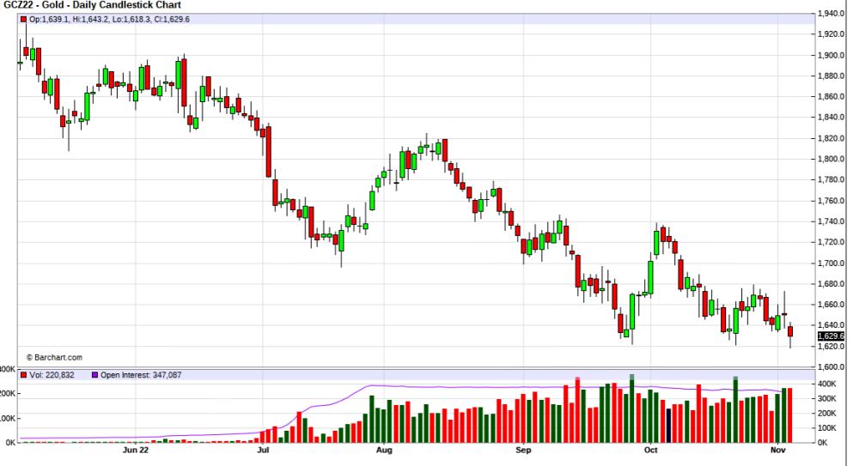859x466 pixels.
Task: Click the 1,740.0 price axis label
Action: coord(831,221)
